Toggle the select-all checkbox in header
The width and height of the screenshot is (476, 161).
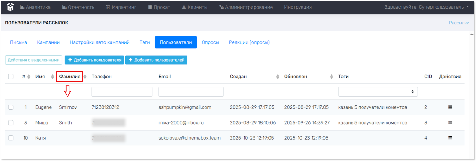pyautogui.click(x=11, y=77)
